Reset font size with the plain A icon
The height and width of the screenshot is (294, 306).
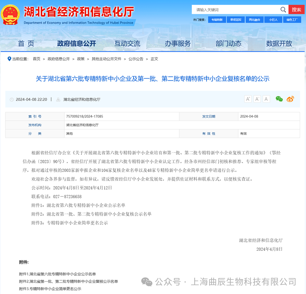(266, 99)
